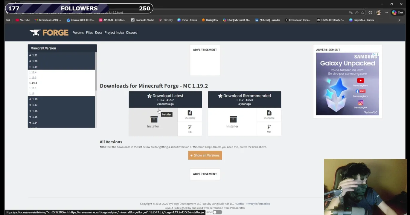The height and width of the screenshot is (215, 410).
Task: Click the Instagram icon in the Samsung ad
Action: coord(360,103)
